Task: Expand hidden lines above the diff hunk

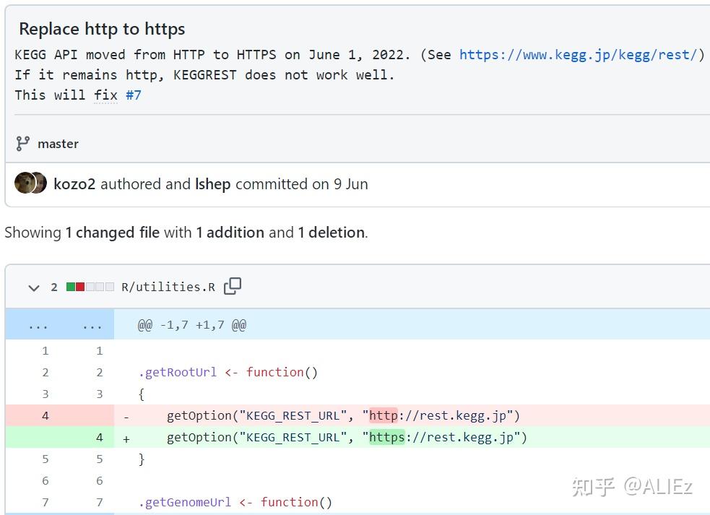Action: click(x=38, y=325)
